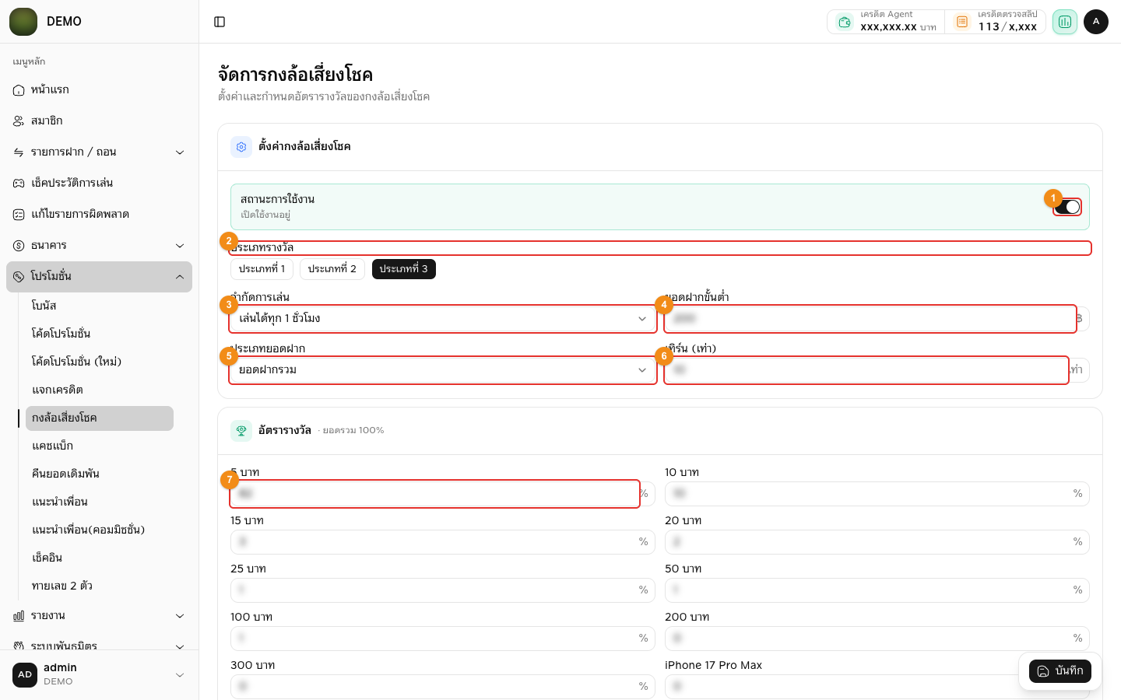Image resolution: width=1121 pixels, height=700 pixels.
Task: Select ประเภทที่ 3 reward type
Action: pyautogui.click(x=404, y=269)
